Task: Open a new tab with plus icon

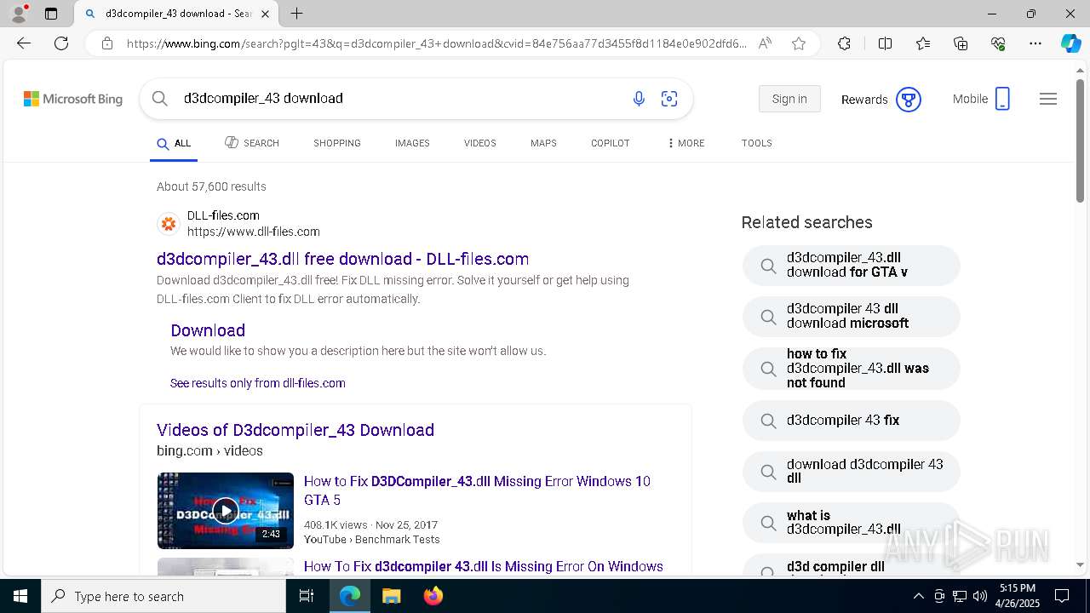Action: pos(296,14)
